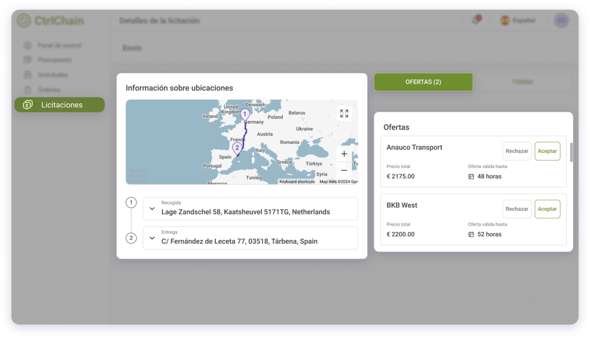The image size is (590, 338).
Task: Click the CtrlChain logo
Action: tap(50, 20)
